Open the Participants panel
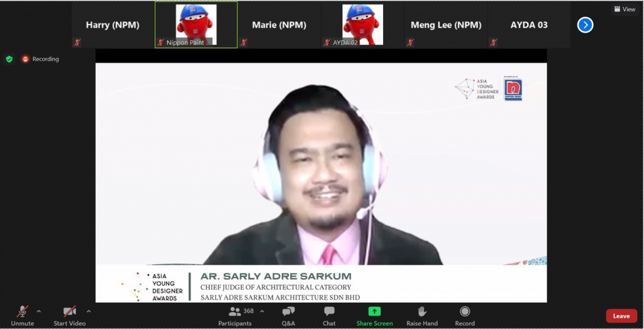 pyautogui.click(x=235, y=315)
